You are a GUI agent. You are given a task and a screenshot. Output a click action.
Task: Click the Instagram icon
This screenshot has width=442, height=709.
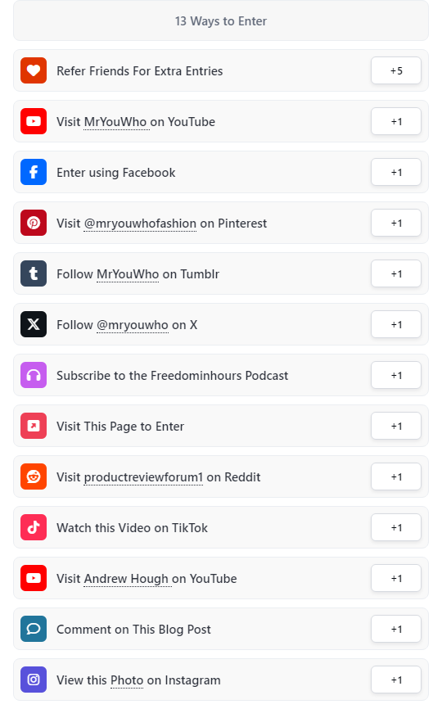pyautogui.click(x=34, y=680)
